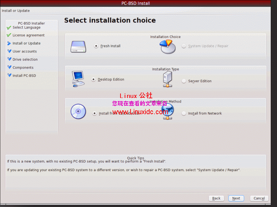Image resolution: width=277 pixels, height=207 pixels.
Task: Enable Install from Network option
Action: pyautogui.click(x=184, y=113)
